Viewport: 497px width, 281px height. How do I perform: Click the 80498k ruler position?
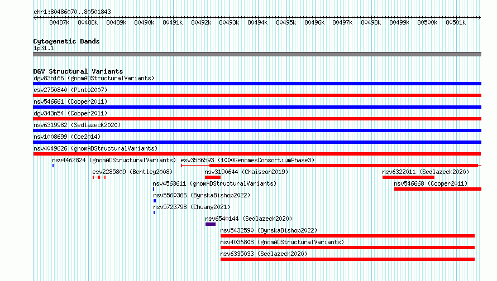[x=371, y=22]
